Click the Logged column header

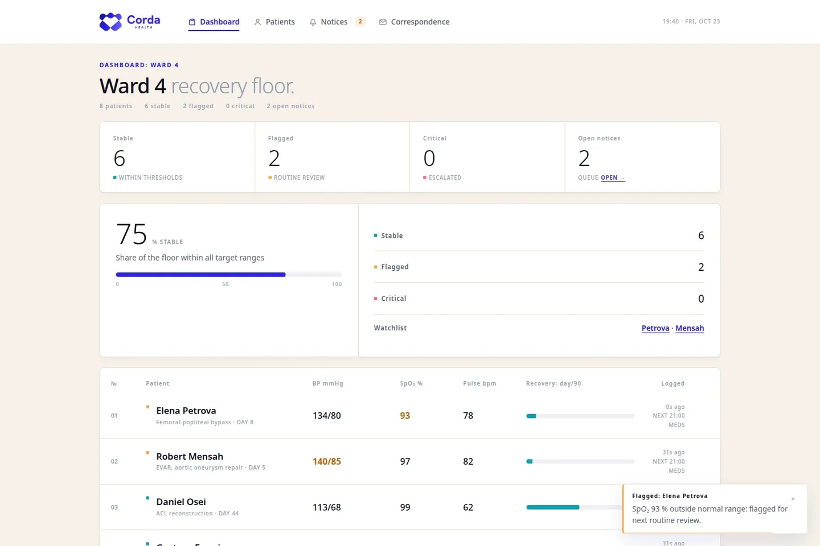coord(673,383)
